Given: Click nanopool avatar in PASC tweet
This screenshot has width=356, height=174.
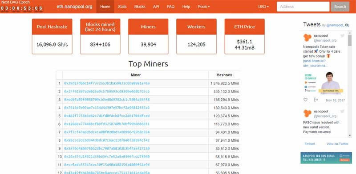Looking at the screenshot, I should [x=307, y=113].
